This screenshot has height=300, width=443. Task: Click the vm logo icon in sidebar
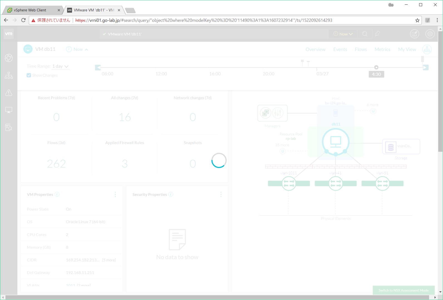coord(9,34)
